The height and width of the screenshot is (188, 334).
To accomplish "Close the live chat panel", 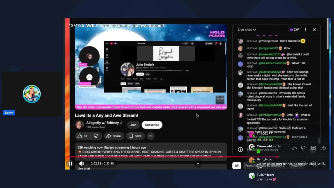I will tap(314, 30).
